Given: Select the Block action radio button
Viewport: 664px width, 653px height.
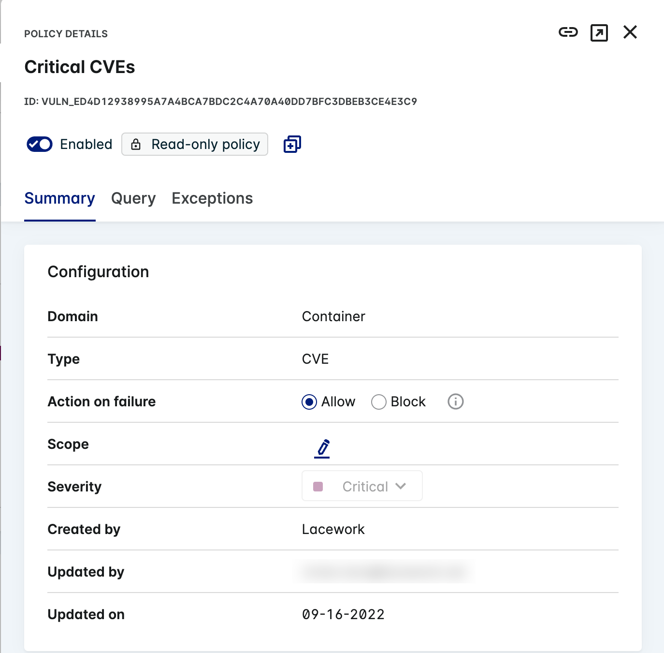Looking at the screenshot, I should (x=379, y=401).
